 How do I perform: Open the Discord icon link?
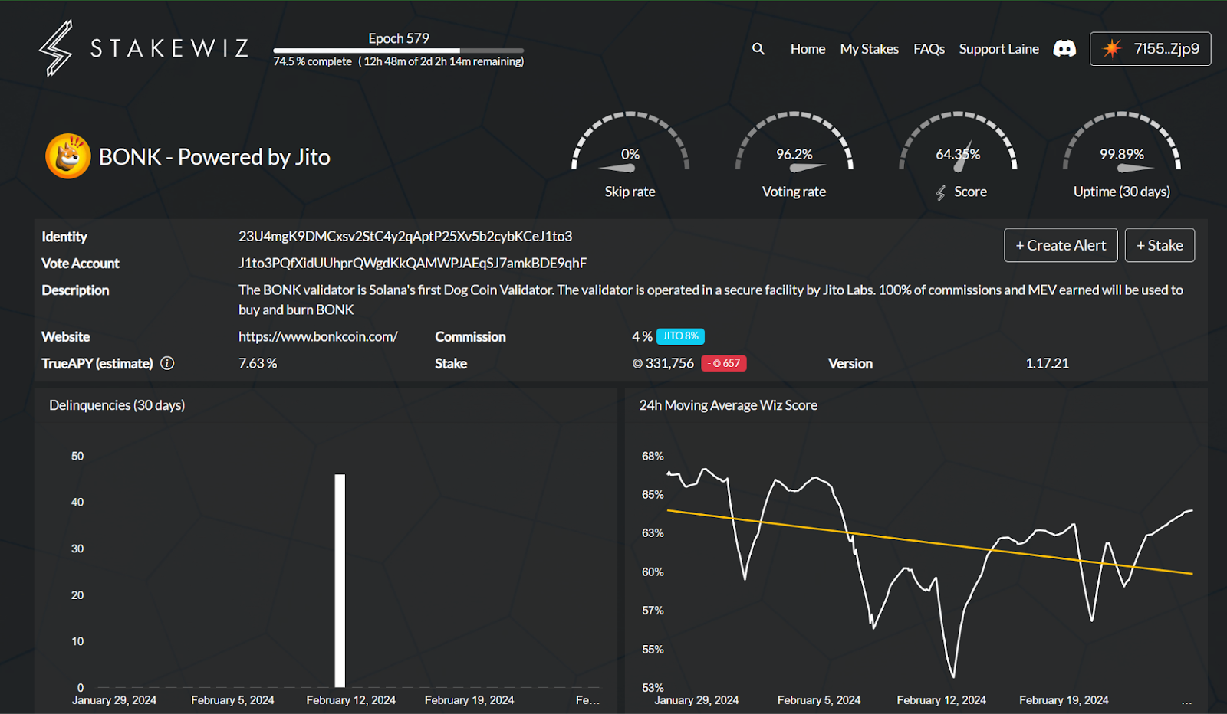(x=1064, y=49)
